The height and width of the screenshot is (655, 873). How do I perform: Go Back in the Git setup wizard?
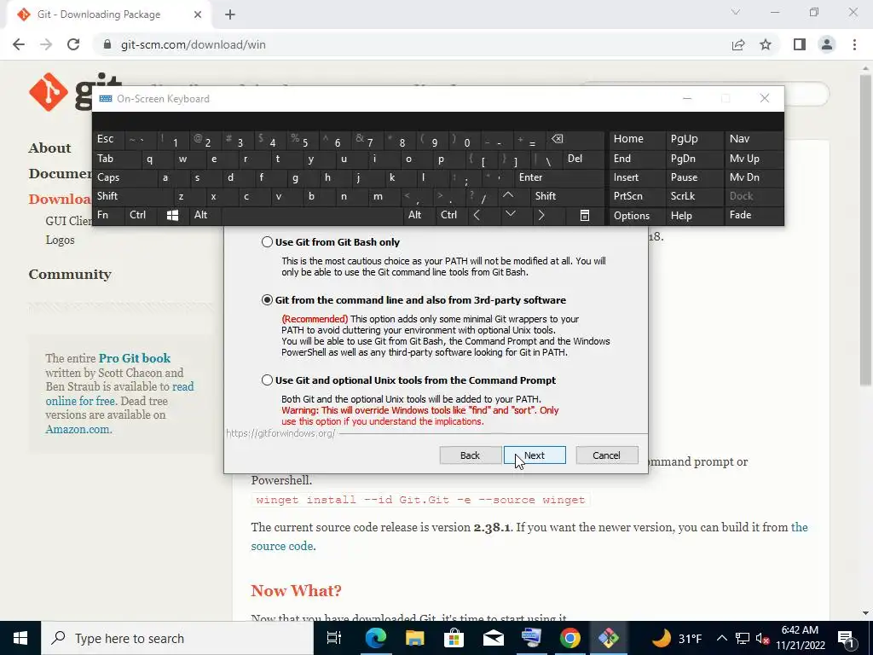(470, 455)
